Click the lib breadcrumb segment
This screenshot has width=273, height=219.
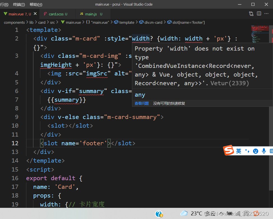pos(31,22)
